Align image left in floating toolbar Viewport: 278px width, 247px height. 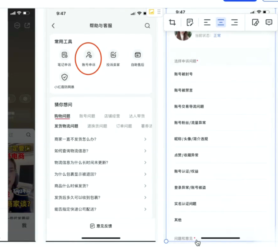coord(207,22)
